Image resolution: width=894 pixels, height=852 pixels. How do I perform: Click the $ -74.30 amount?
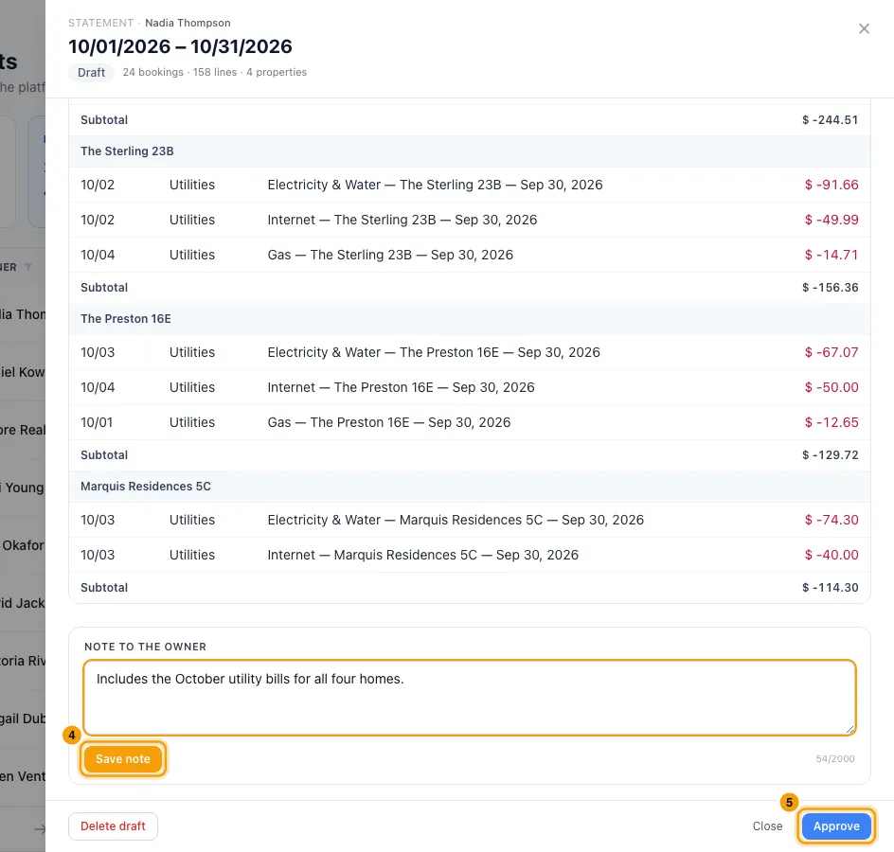tap(831, 520)
